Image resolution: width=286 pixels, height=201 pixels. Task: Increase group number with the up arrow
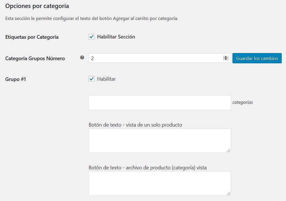226,57
